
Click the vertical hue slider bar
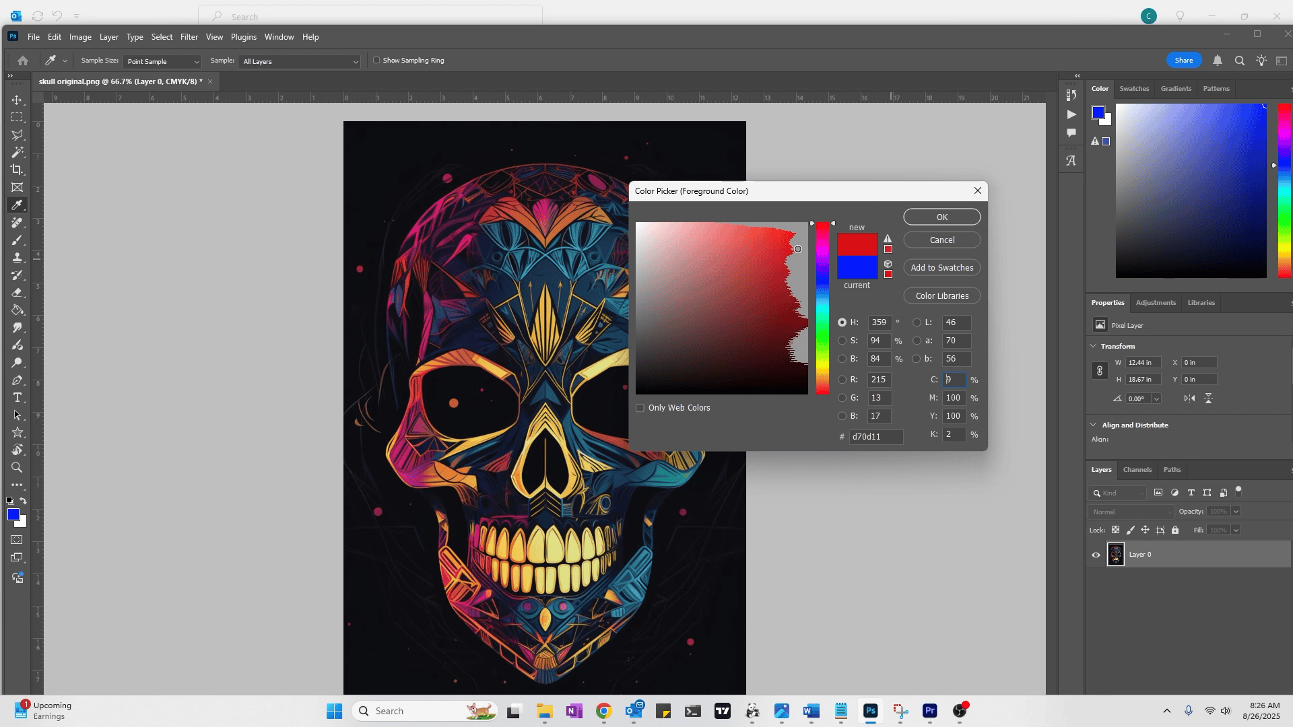click(x=822, y=308)
